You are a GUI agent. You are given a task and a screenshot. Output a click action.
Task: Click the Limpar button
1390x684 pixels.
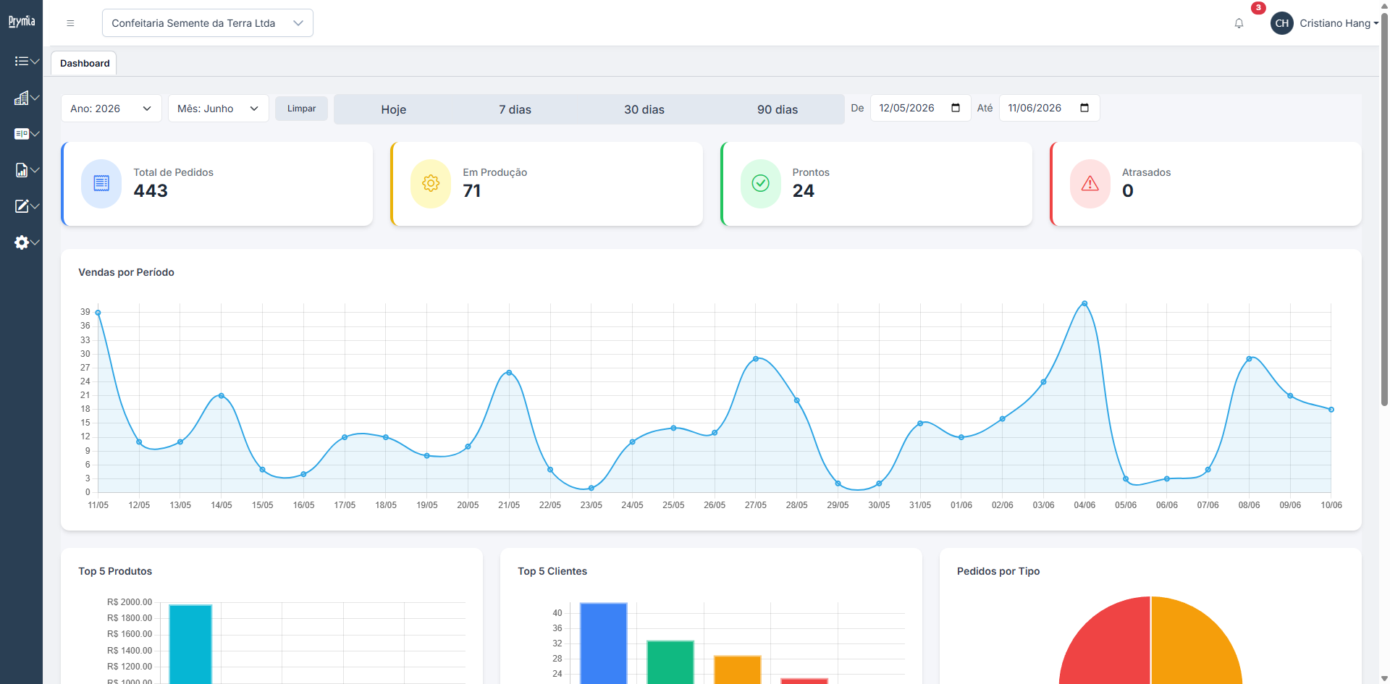click(x=301, y=109)
